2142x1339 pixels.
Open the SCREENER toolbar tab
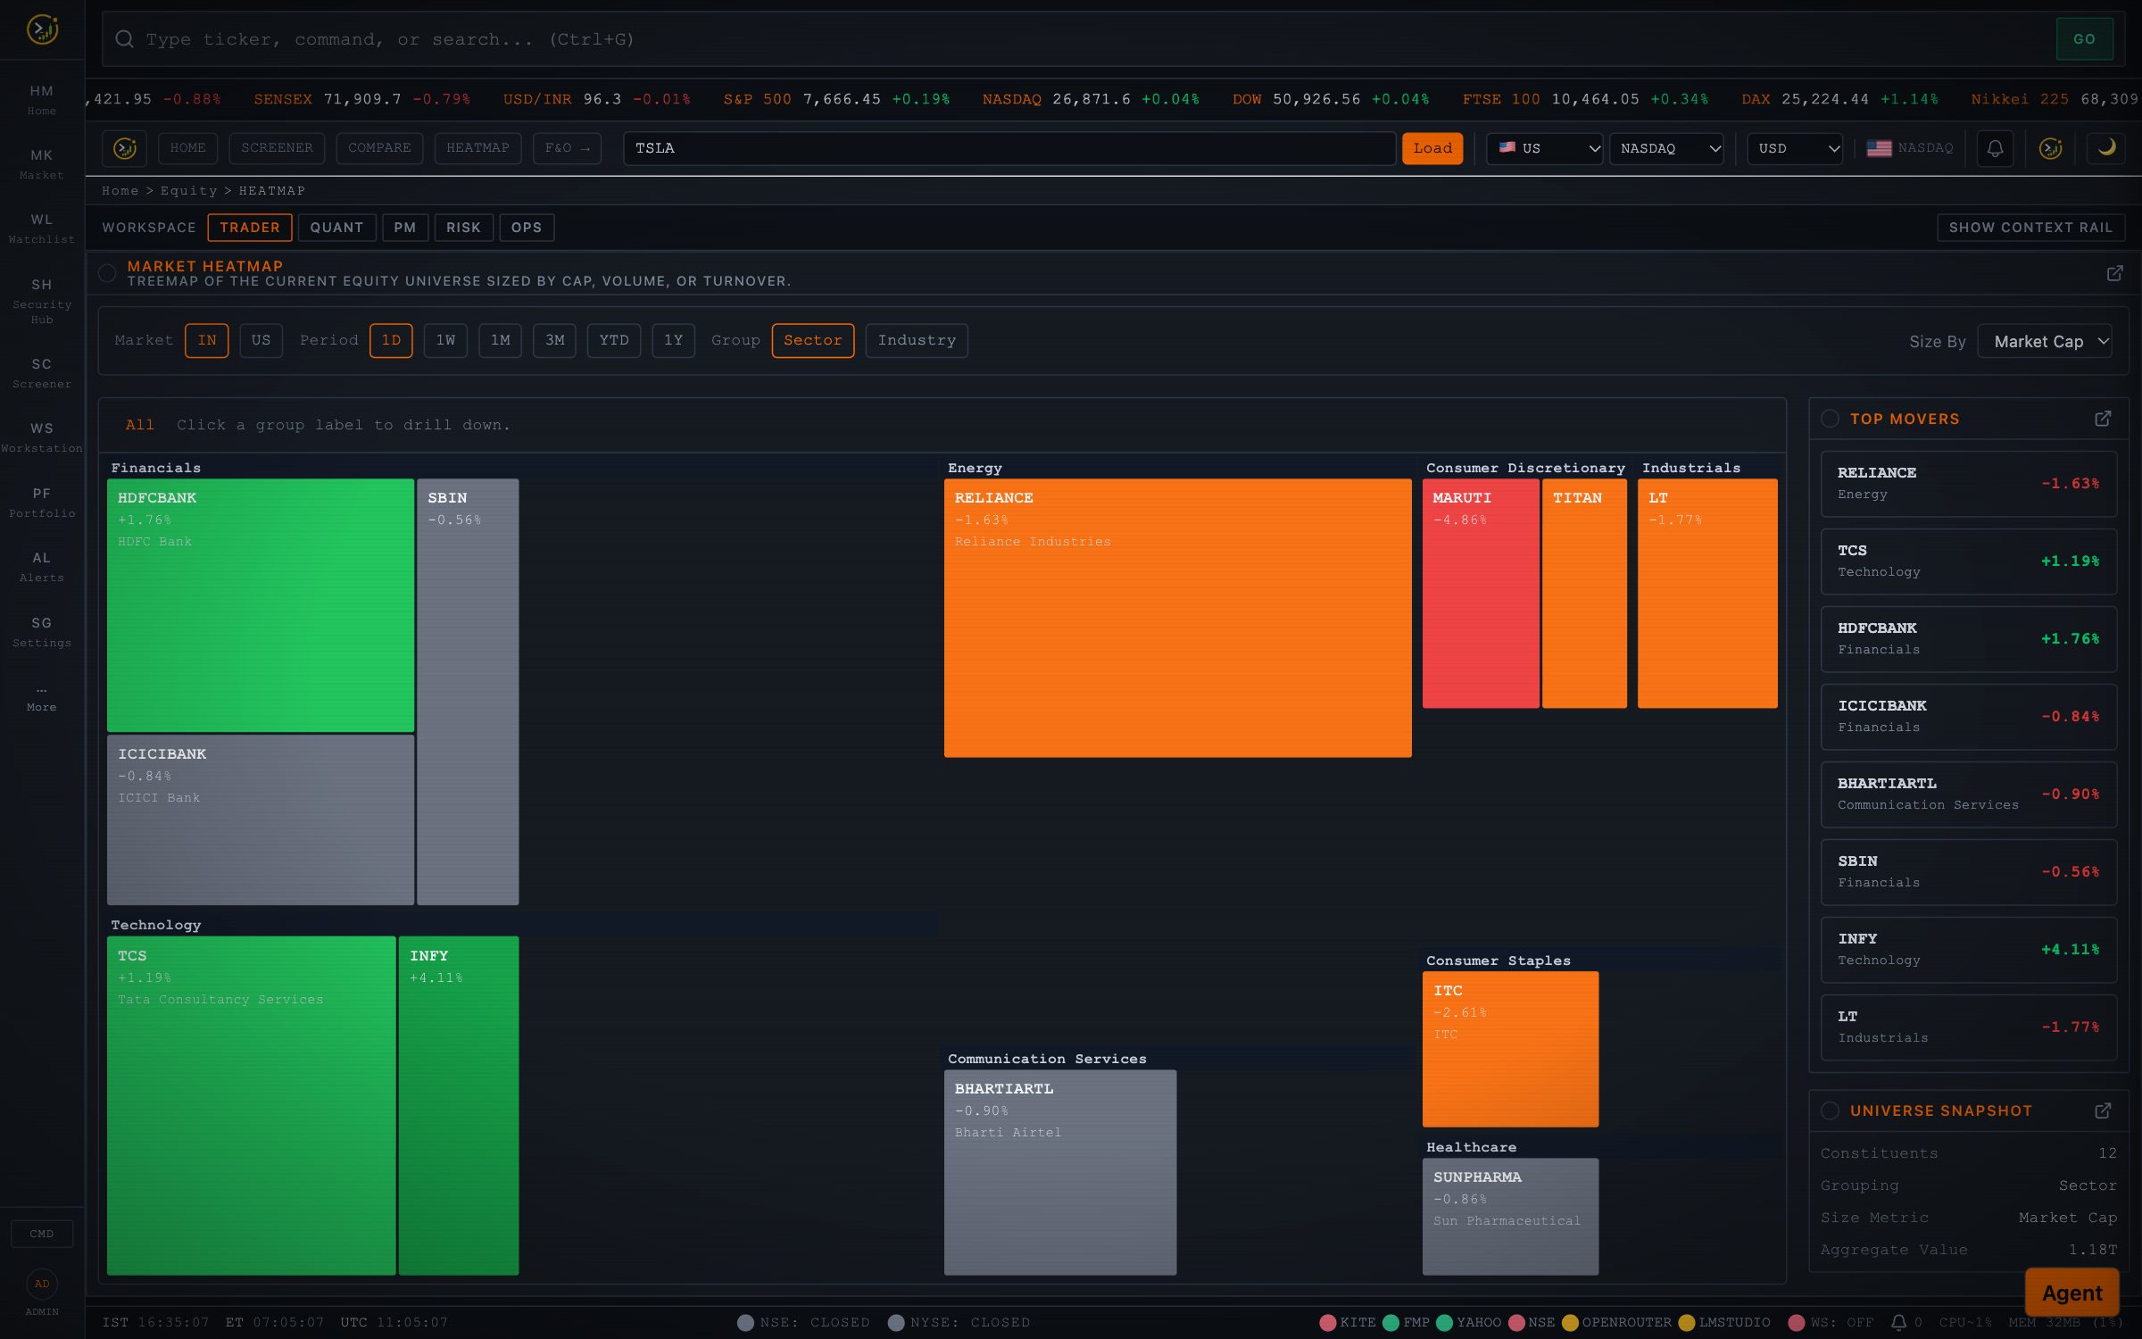point(277,148)
